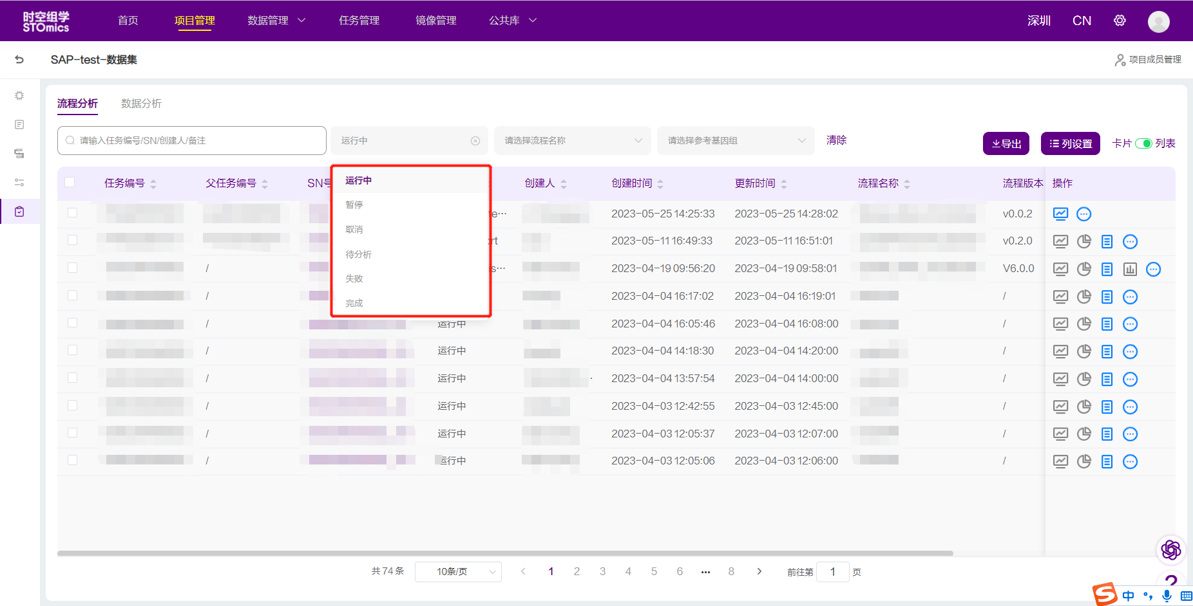This screenshot has height=606, width=1193.
Task: Click the 导出 export button
Action: tap(1006, 143)
